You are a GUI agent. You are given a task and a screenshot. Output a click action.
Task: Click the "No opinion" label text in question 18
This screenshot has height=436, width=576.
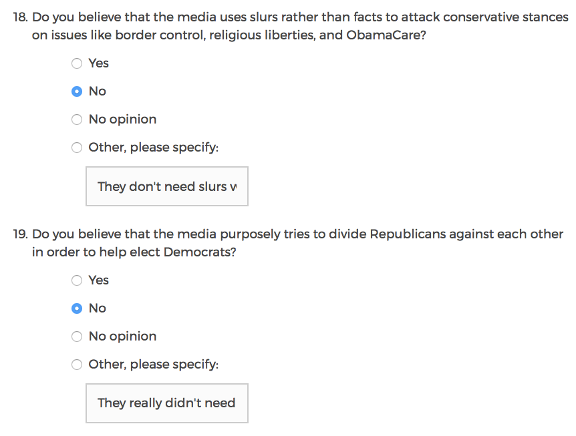pyautogui.click(x=122, y=120)
